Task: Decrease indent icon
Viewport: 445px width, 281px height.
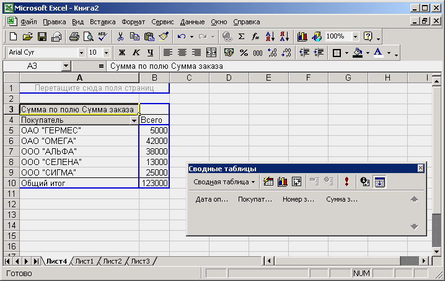Action: tap(304, 53)
